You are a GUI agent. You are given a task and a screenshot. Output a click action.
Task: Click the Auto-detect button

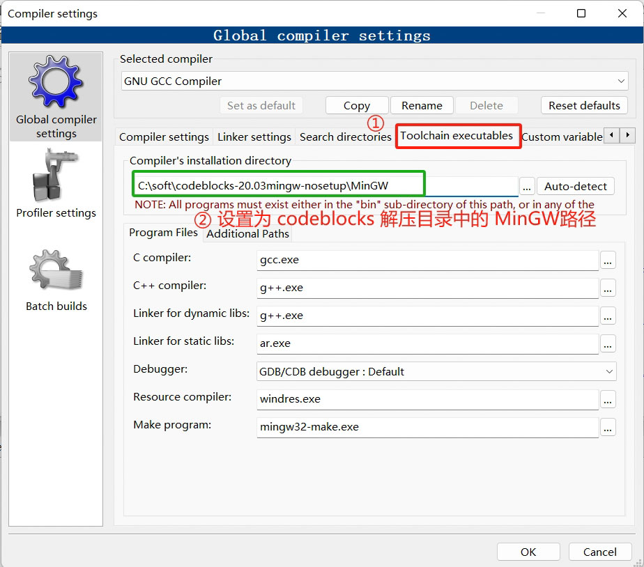[x=576, y=187]
